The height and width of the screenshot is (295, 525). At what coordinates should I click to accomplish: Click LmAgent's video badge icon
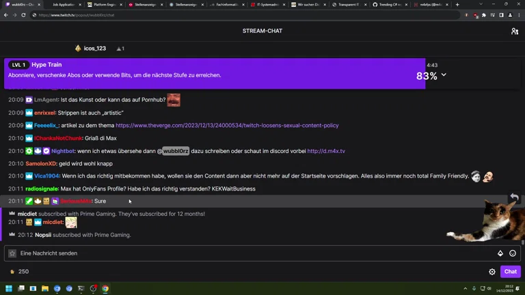click(x=29, y=100)
